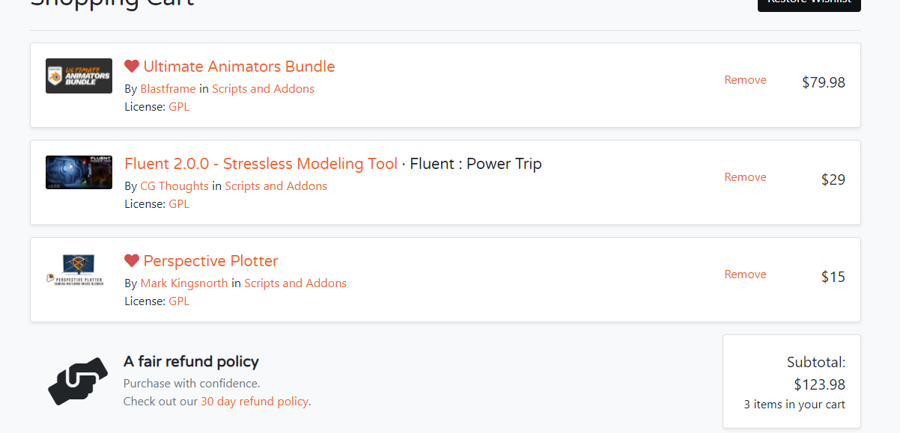Click the handshake refund policy icon
Screen dimensions: 900x433
pos(78,380)
